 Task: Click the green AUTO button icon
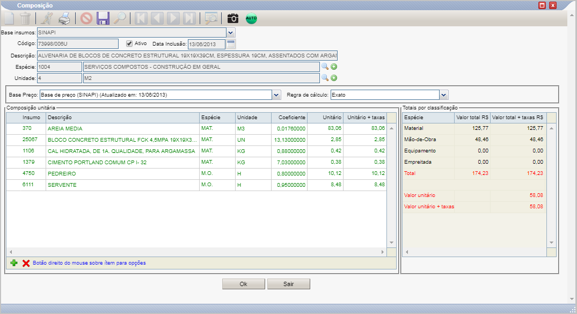click(x=251, y=18)
